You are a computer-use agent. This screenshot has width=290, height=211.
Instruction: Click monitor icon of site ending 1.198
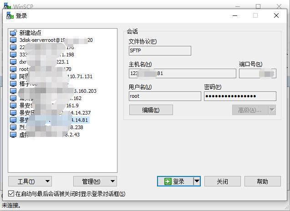tap(13, 55)
